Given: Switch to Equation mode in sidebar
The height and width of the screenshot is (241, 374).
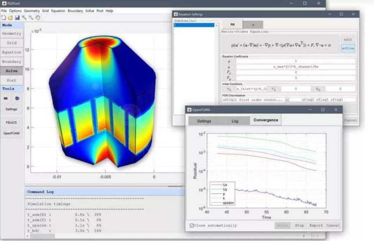Looking at the screenshot, I should tap(12, 52).
